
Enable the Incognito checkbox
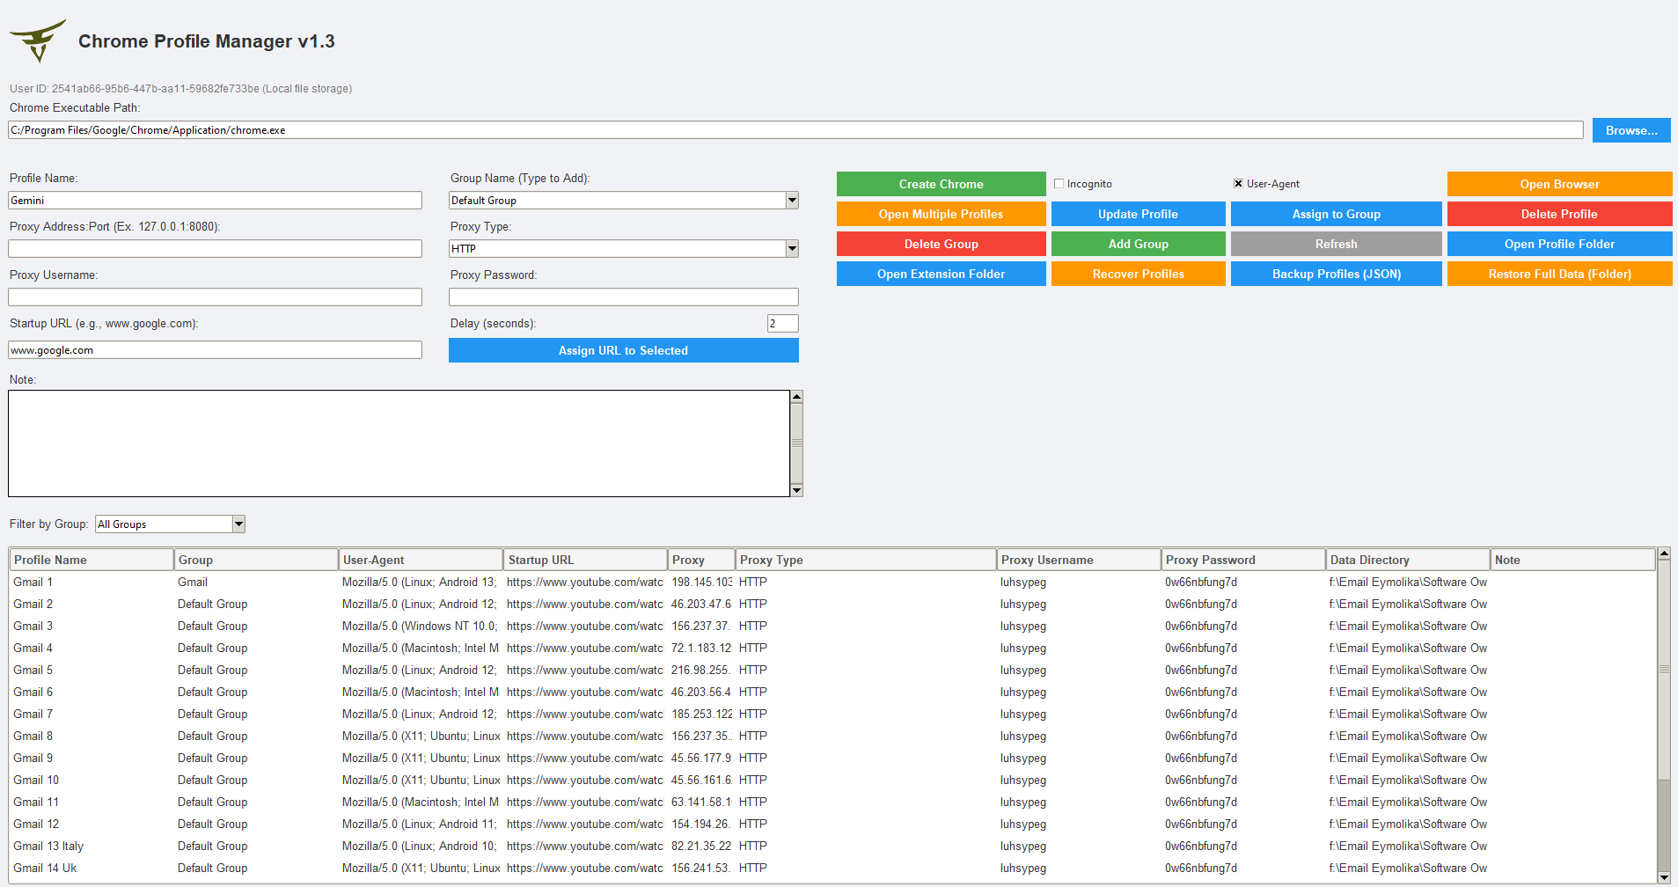coord(1059,184)
